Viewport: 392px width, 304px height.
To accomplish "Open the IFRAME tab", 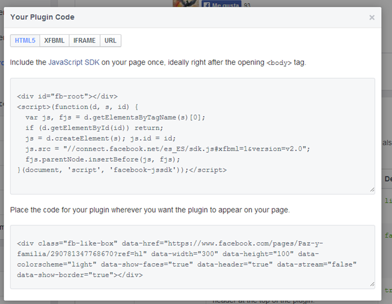I will tap(84, 41).
